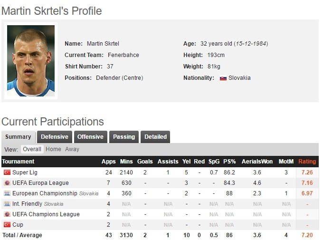
Task: Click the UEFA Champions League logo icon
Action: (7, 214)
